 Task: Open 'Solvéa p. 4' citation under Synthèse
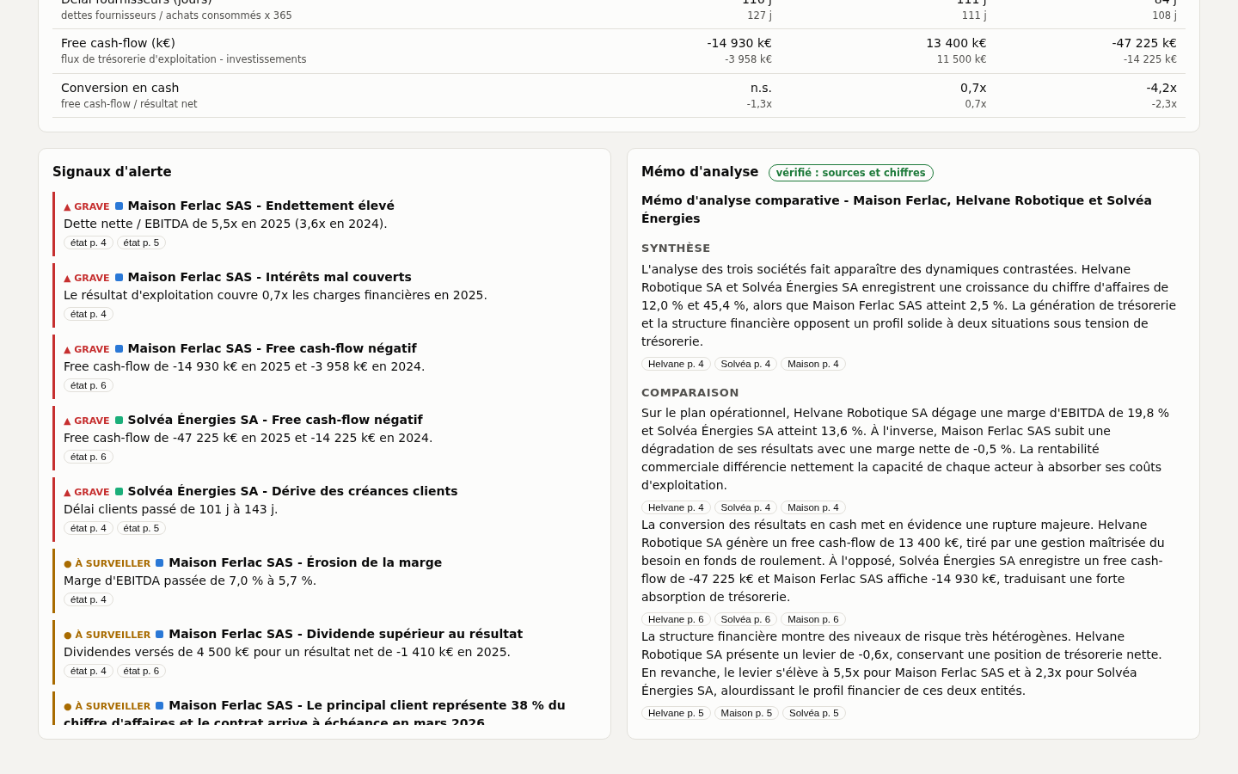click(x=745, y=364)
